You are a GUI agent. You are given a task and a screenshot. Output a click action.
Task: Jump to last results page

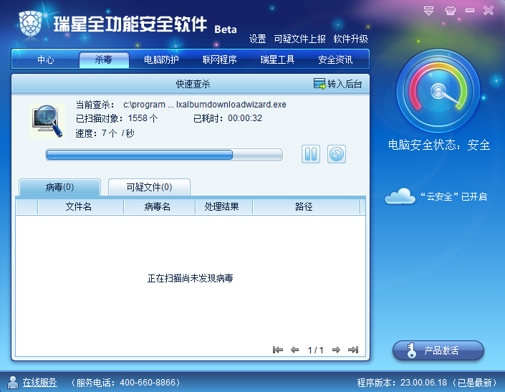coord(353,350)
